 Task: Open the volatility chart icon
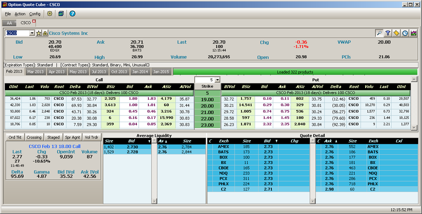pos(414,33)
